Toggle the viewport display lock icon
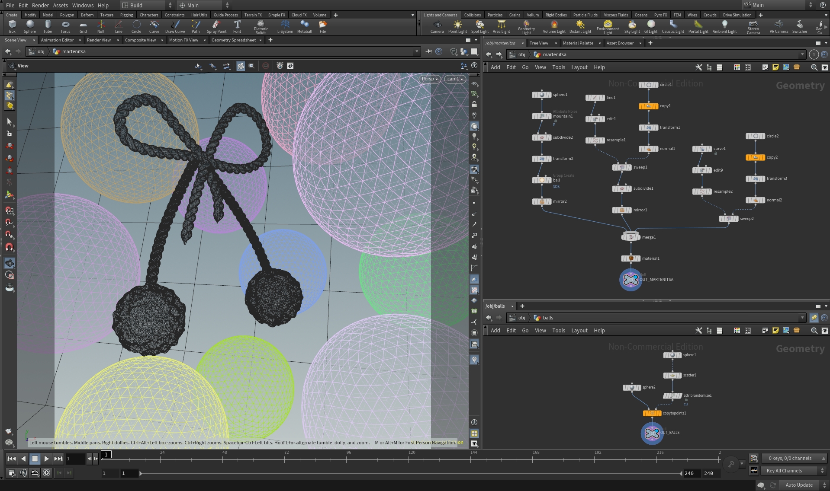Viewport: 830px width, 491px height. (474, 105)
